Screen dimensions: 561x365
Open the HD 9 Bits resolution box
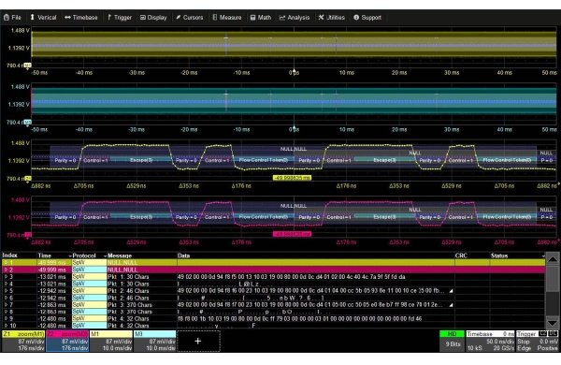tap(452, 341)
